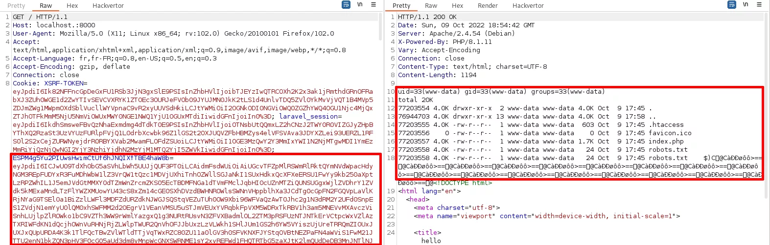Screen dimensions: 770x245
Task: Click the 'GET / HTTP/1.1' request line
Action: pos(40,17)
